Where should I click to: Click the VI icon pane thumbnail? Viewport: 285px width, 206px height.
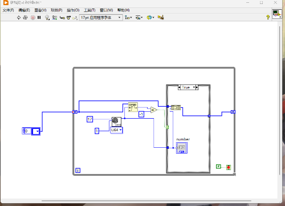point(277,14)
